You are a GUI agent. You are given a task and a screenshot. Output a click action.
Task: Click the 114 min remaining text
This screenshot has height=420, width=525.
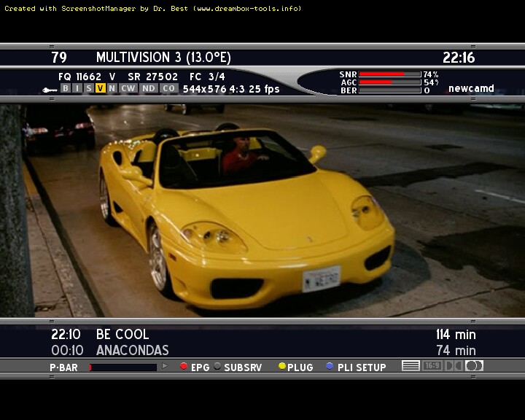[x=456, y=334]
